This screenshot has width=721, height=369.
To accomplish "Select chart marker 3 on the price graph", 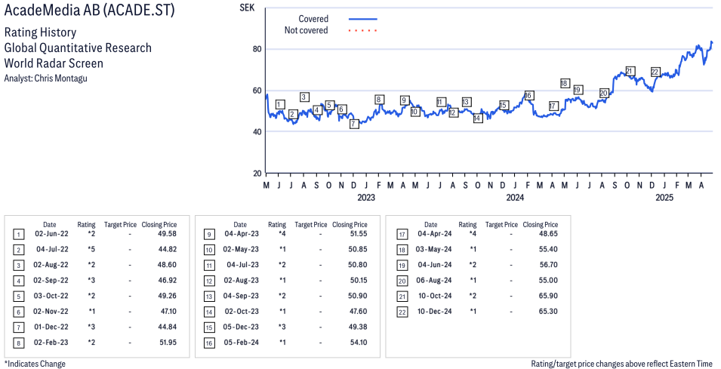I will (304, 97).
